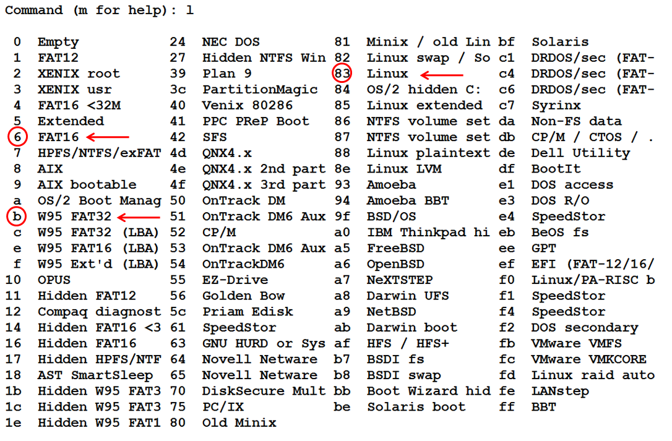672x441 pixels.
Task: Click the red arrow beside W95 FAT32
Action: pos(139,216)
